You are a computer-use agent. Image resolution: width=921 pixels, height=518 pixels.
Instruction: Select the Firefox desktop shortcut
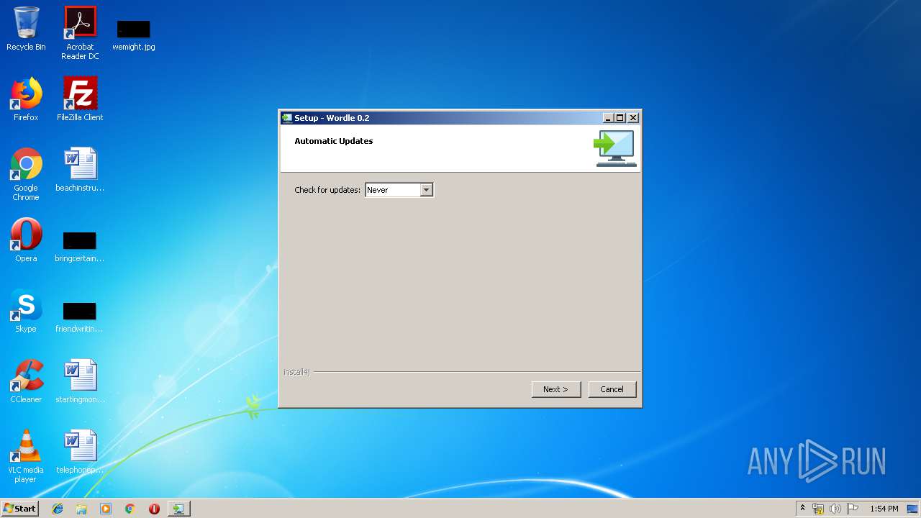point(26,99)
